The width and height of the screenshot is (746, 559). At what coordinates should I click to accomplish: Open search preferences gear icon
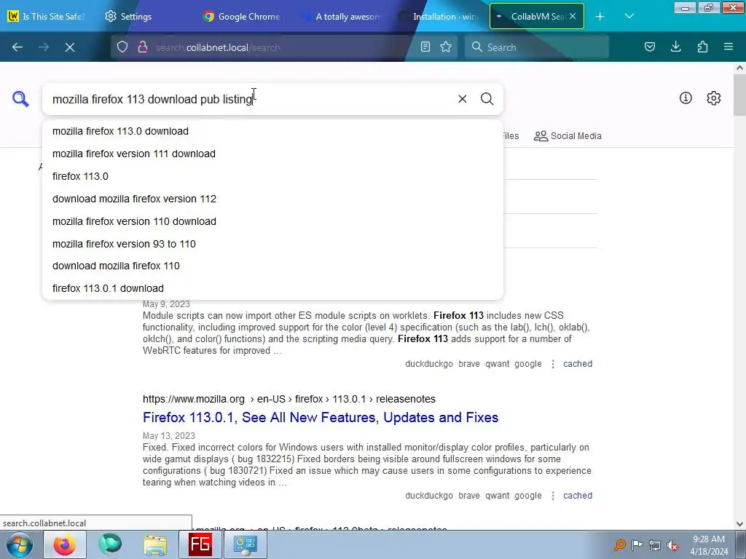pos(713,98)
